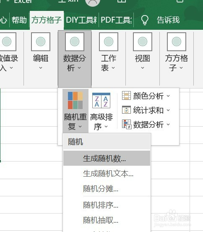Open the 视图 ribbon group dropdown
Image resolution: width=203 pixels, height=232 pixels.
pos(143,59)
